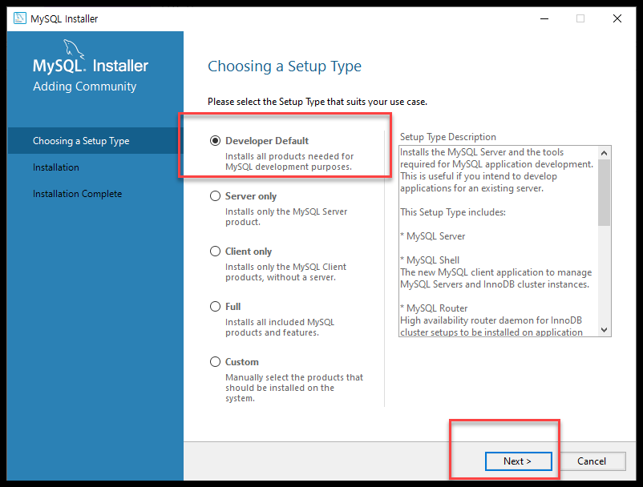Select the Custom setup radio button
The width and height of the screenshot is (643, 487).
[215, 362]
